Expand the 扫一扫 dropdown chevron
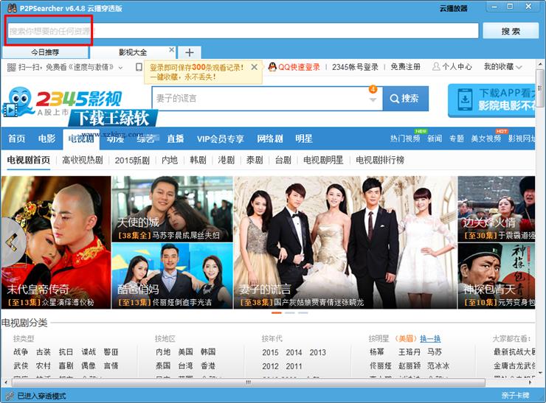Viewport: 546px width, 403px height. [x=120, y=68]
